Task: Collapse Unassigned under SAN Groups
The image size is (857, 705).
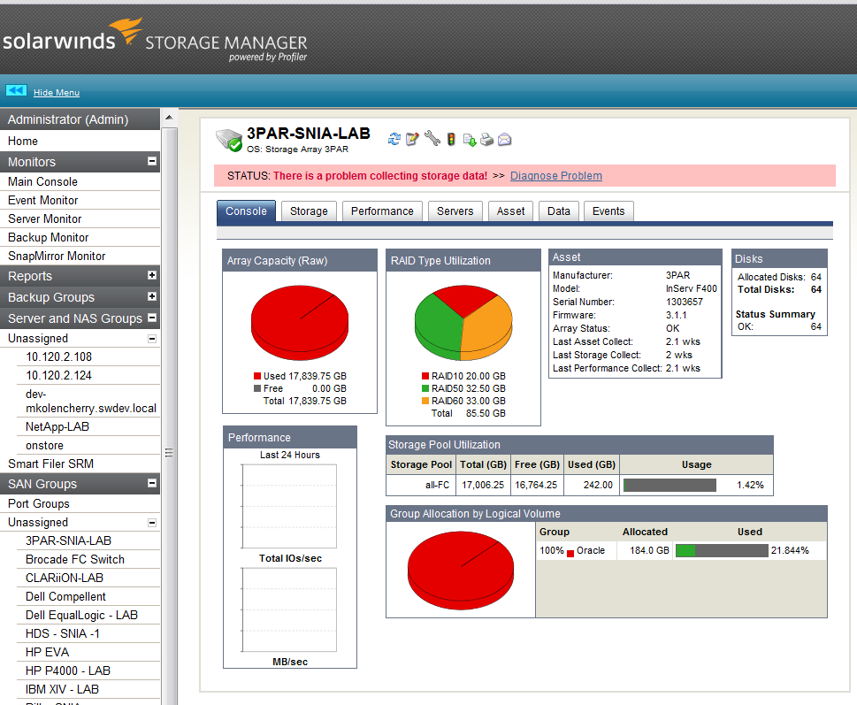Action: point(152,523)
